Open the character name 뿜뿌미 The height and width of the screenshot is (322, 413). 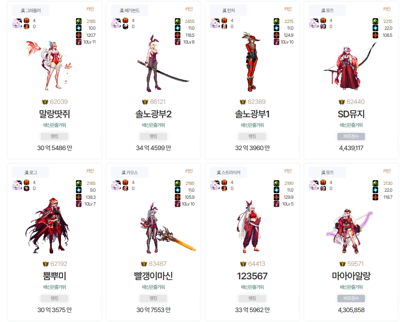click(x=54, y=276)
